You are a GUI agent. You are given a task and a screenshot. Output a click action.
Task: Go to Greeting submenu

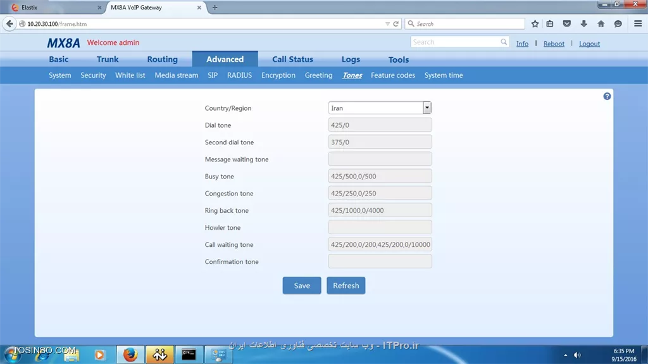(x=319, y=75)
